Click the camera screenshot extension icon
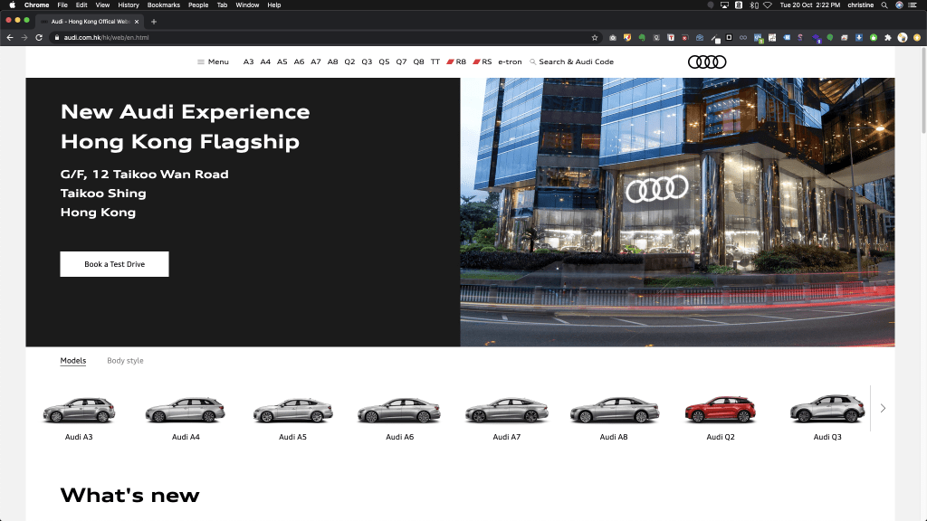 click(613, 37)
